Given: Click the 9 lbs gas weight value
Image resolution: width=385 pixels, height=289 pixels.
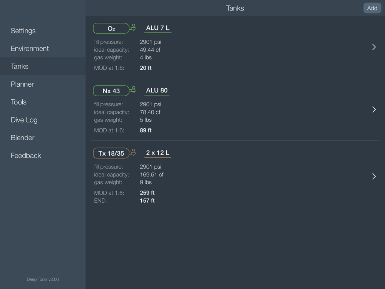Looking at the screenshot, I should tap(146, 182).
